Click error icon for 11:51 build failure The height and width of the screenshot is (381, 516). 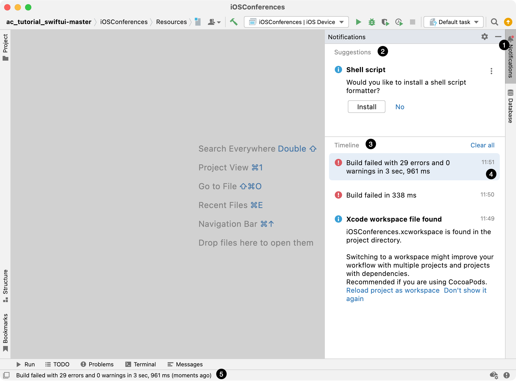coord(338,163)
